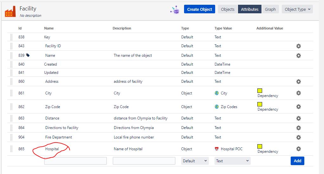The width and height of the screenshot is (324, 174).
Task: Grab the drag handle for Updated row
Action: tap(11, 73)
